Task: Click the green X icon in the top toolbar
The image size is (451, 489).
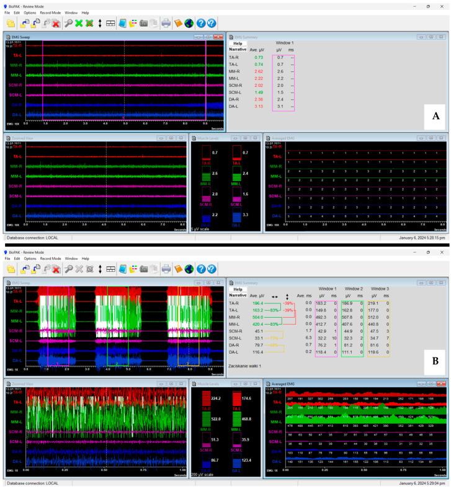Action: point(79,24)
